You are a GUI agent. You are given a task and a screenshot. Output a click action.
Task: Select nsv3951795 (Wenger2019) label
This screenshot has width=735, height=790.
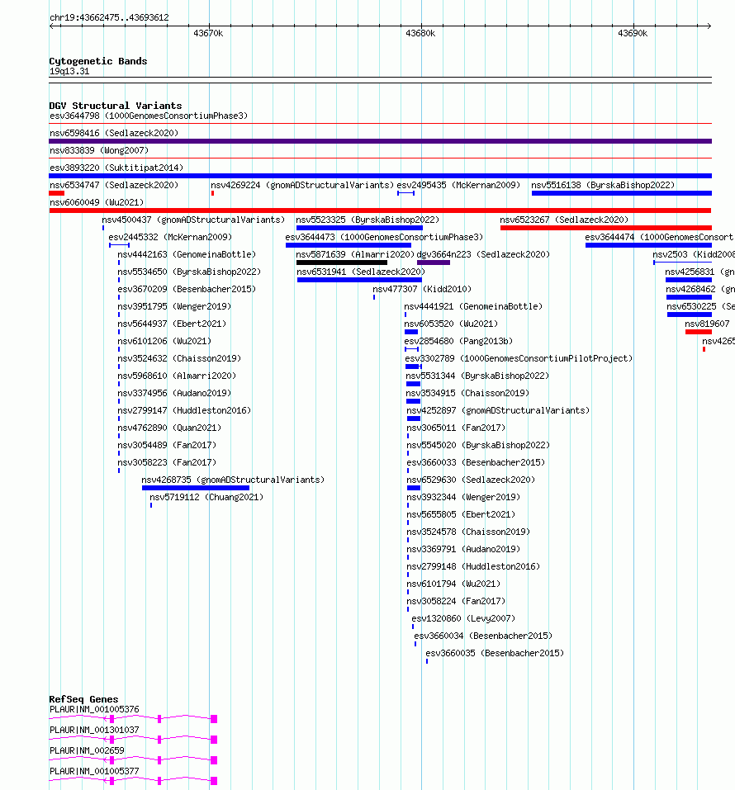coord(174,307)
